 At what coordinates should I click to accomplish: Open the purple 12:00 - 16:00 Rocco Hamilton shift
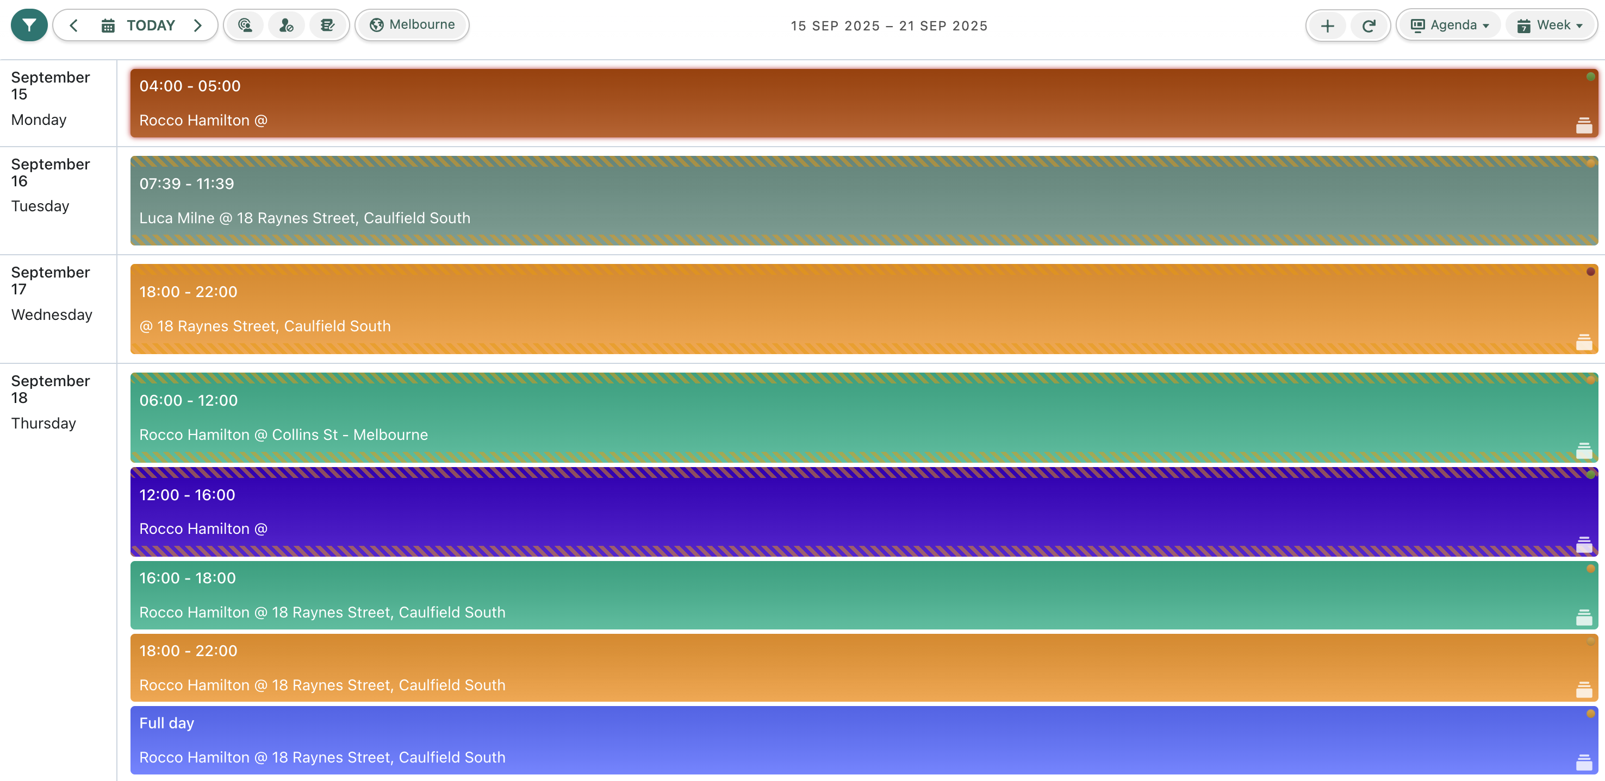click(863, 512)
